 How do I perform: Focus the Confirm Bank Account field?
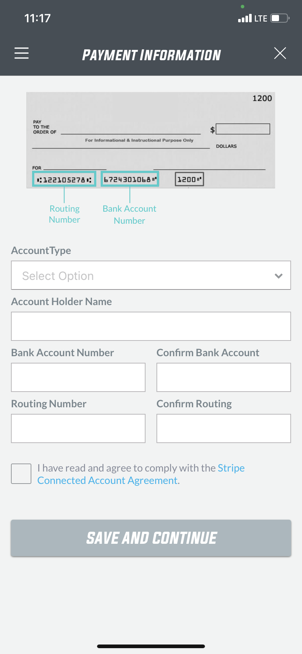coord(224,377)
